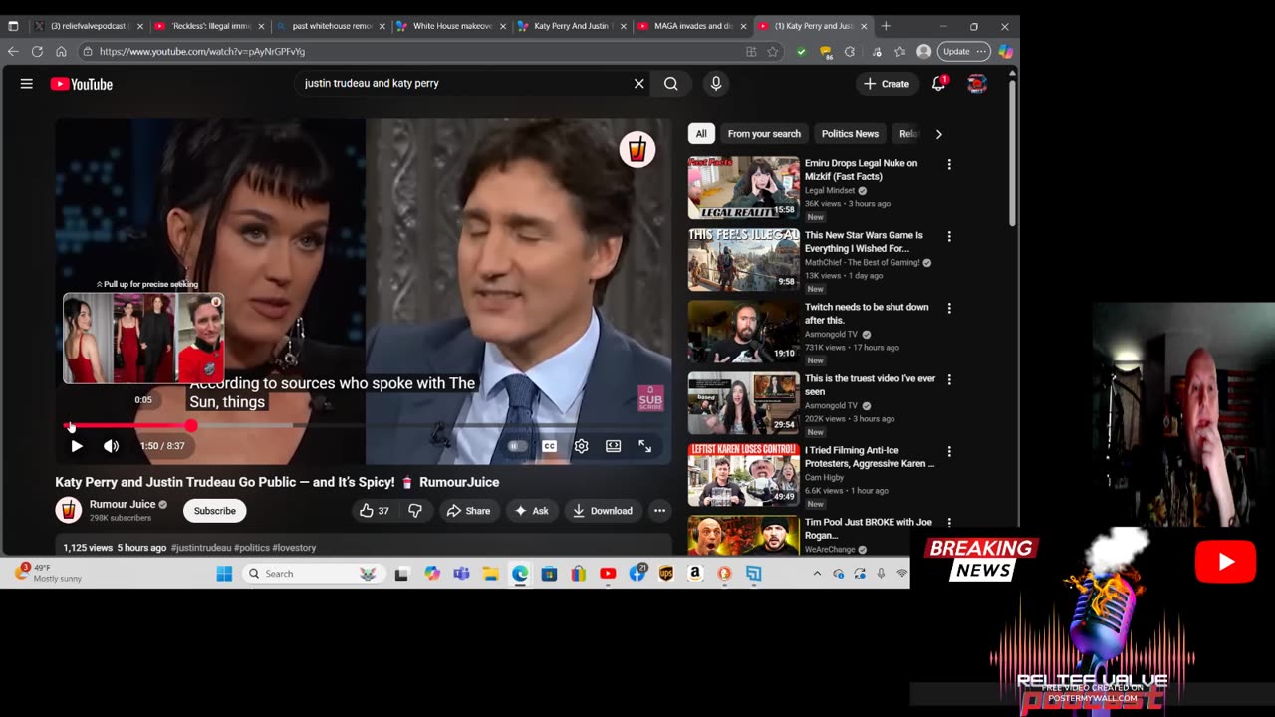Download the video

click(603, 511)
